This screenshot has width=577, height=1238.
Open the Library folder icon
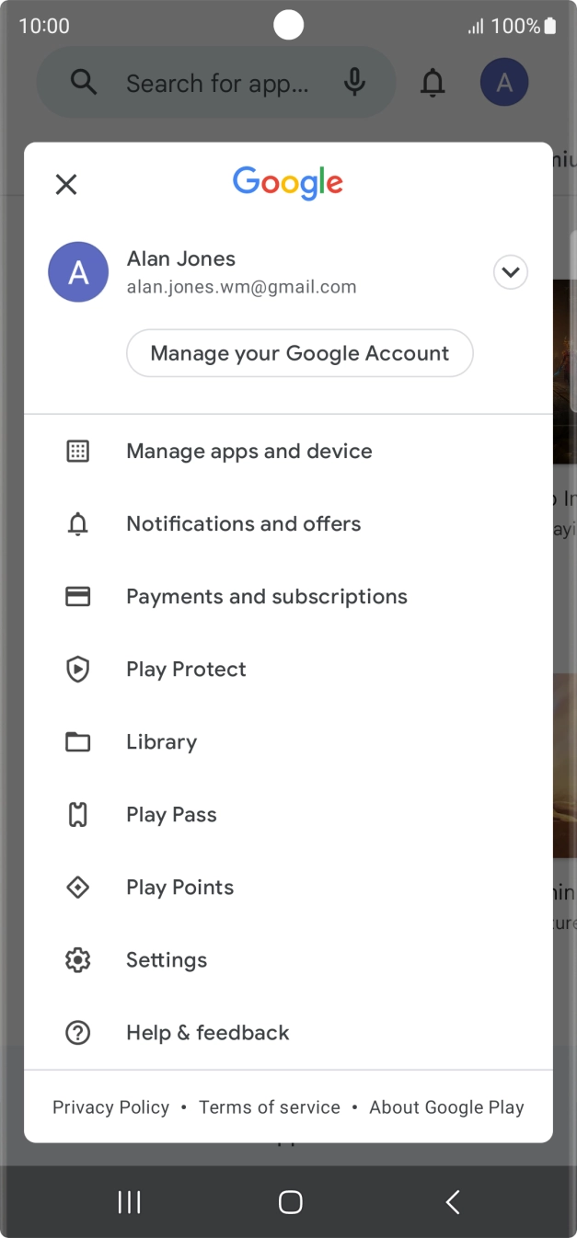78,742
